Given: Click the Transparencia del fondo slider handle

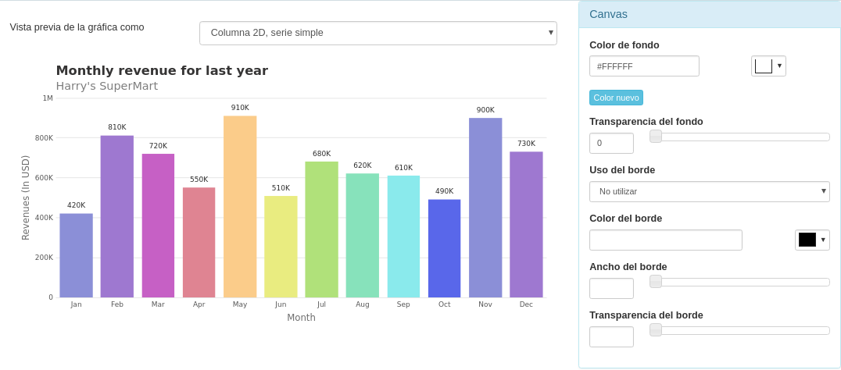Looking at the screenshot, I should pos(656,137).
